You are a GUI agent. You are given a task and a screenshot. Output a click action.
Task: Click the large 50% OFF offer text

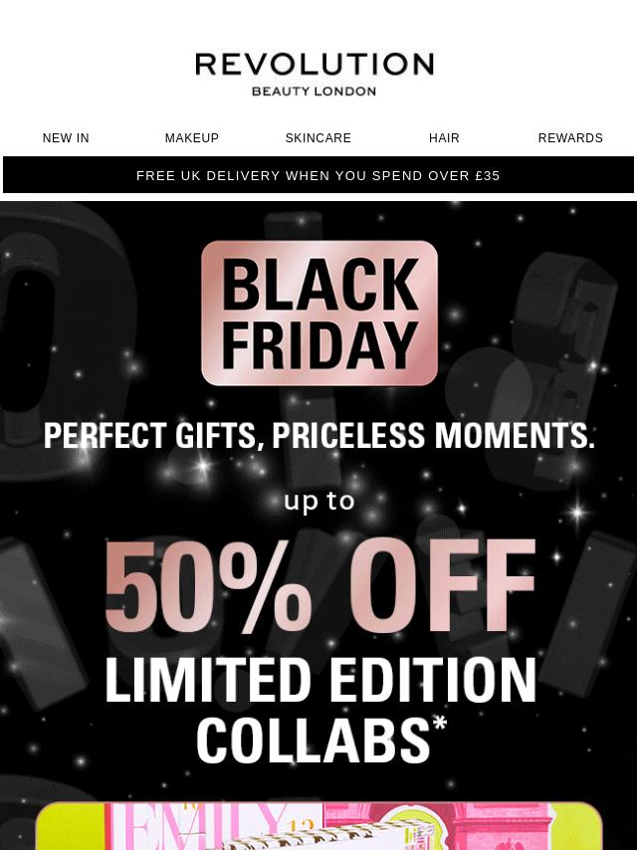(319, 586)
